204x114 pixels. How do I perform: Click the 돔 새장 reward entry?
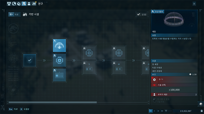[174, 64]
